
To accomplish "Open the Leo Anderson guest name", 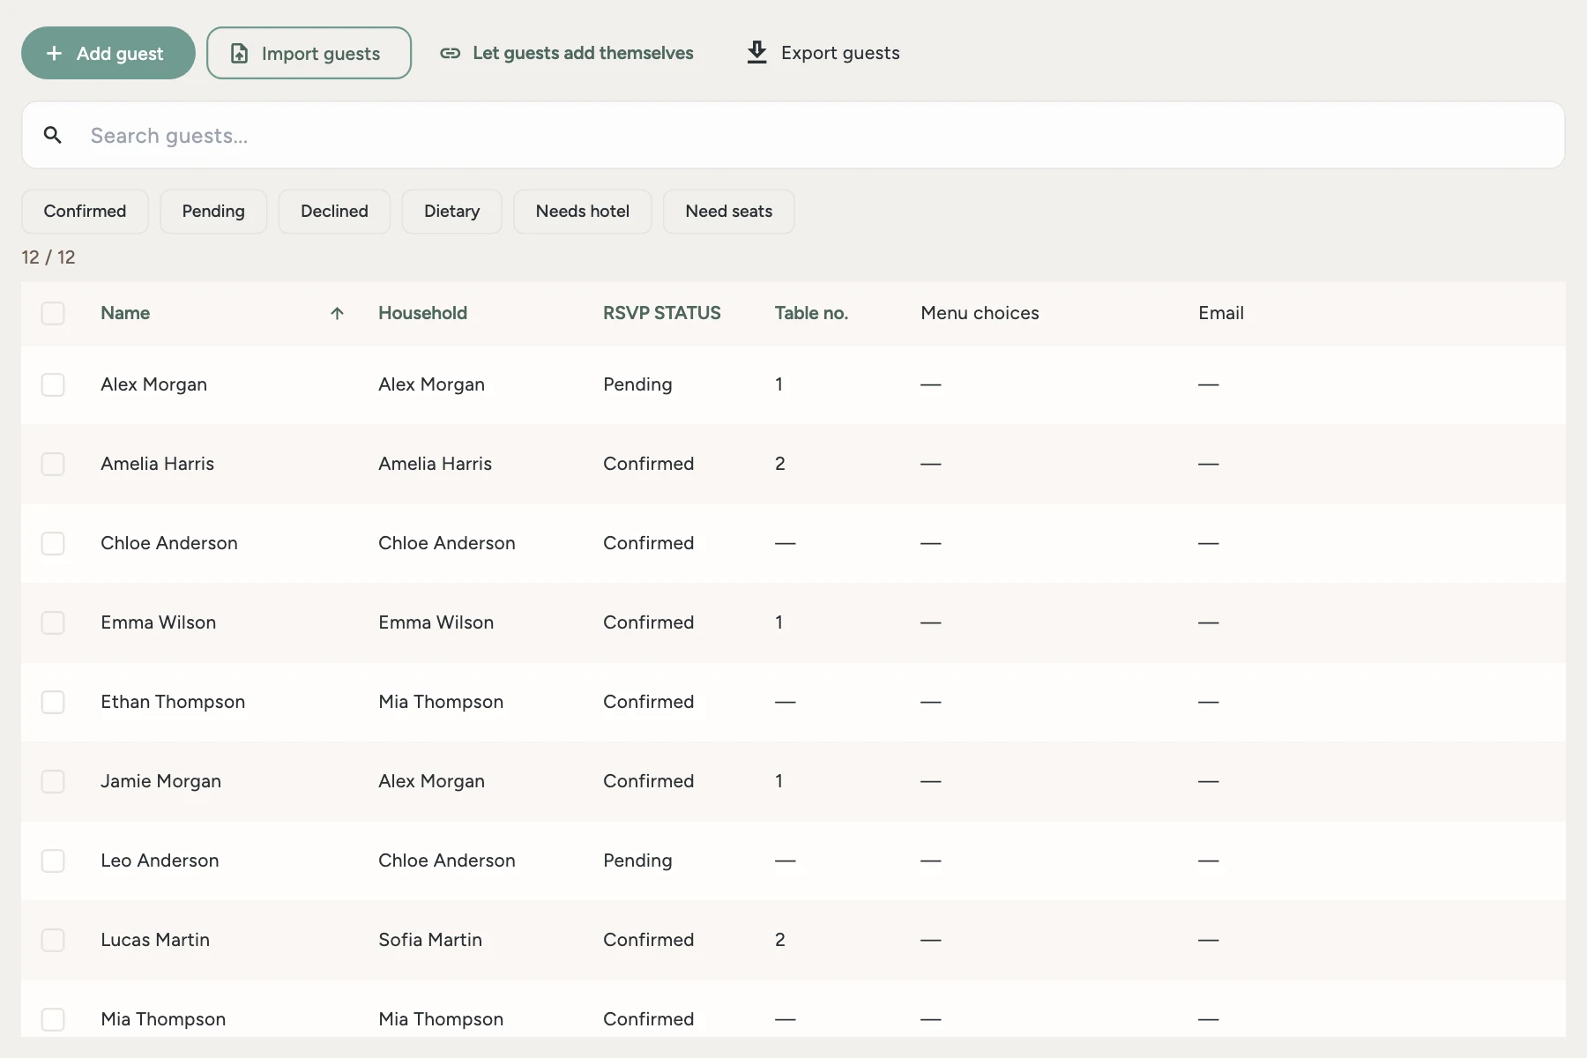I will pyautogui.click(x=160, y=861).
